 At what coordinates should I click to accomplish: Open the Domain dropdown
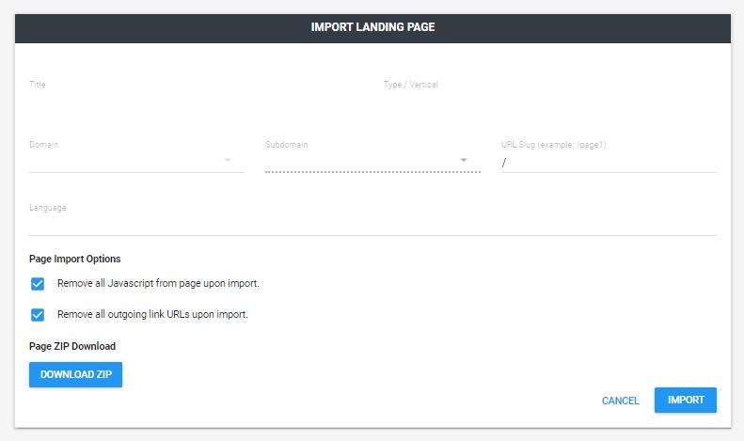[x=136, y=161]
